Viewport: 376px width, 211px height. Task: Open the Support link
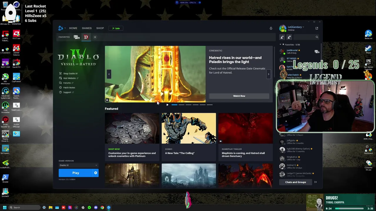click(x=66, y=92)
